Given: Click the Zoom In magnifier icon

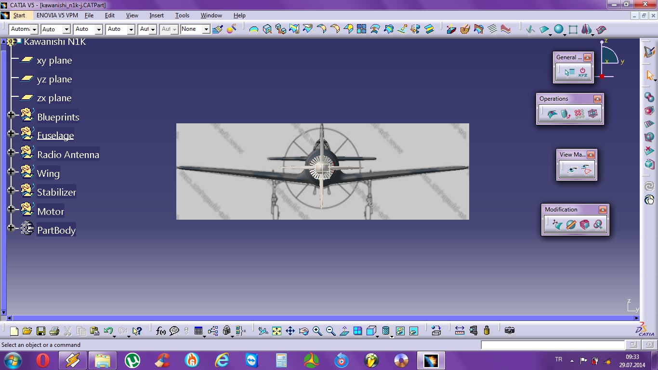Looking at the screenshot, I should tap(317, 331).
